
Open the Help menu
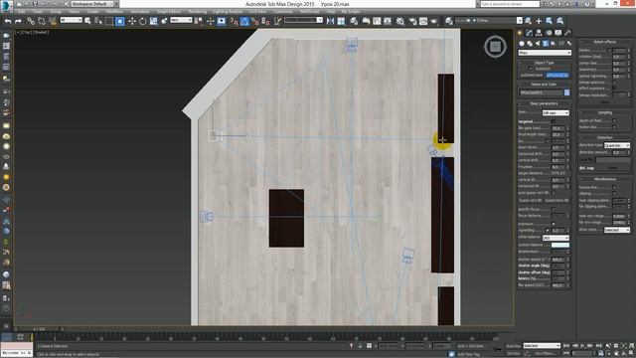pyautogui.click(x=331, y=12)
